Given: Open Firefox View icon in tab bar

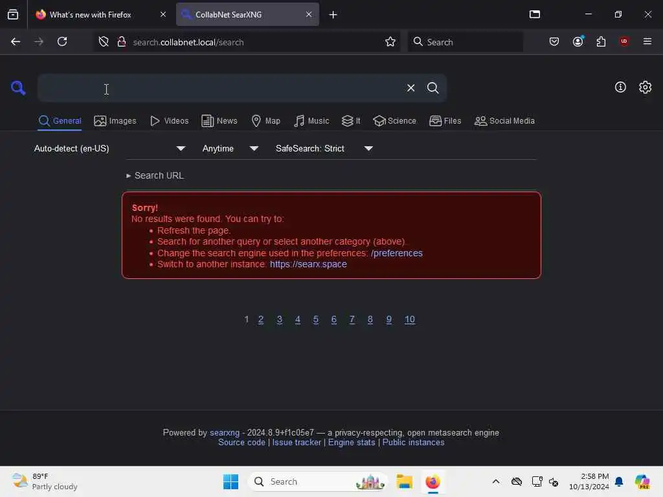Looking at the screenshot, I should pos(13,14).
